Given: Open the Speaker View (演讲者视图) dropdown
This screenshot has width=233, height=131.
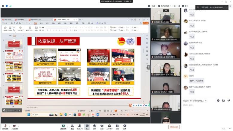Looking at the screenshot, I should (x=165, y=6).
